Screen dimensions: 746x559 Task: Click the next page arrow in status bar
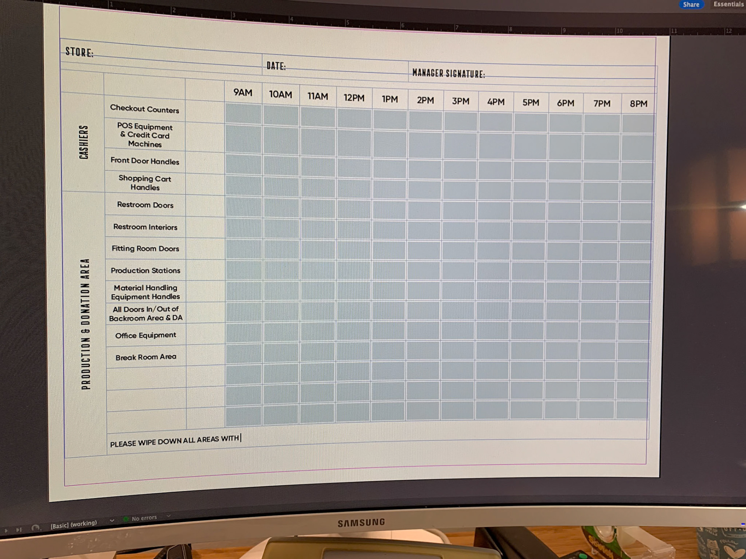coord(6,530)
